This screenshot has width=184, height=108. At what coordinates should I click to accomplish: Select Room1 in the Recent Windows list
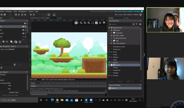pos(125,88)
